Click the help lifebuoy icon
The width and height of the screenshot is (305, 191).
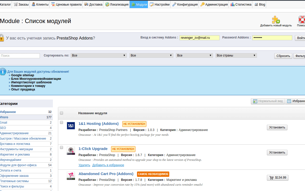click(302, 20)
